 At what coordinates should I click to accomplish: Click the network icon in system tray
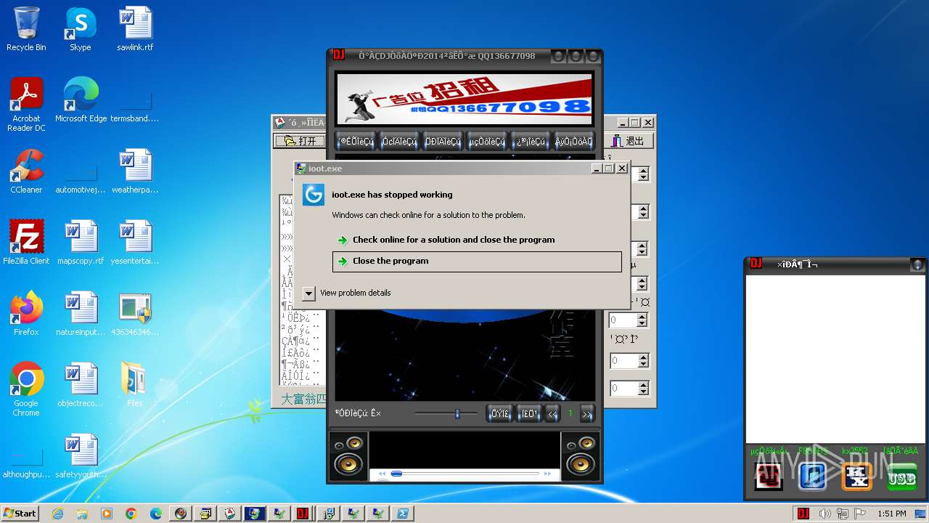843,514
